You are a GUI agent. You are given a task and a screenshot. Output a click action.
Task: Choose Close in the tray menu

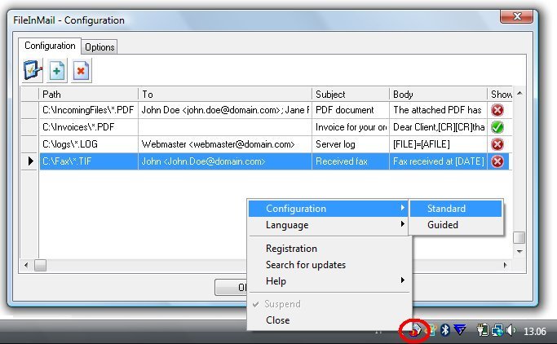coord(329,320)
